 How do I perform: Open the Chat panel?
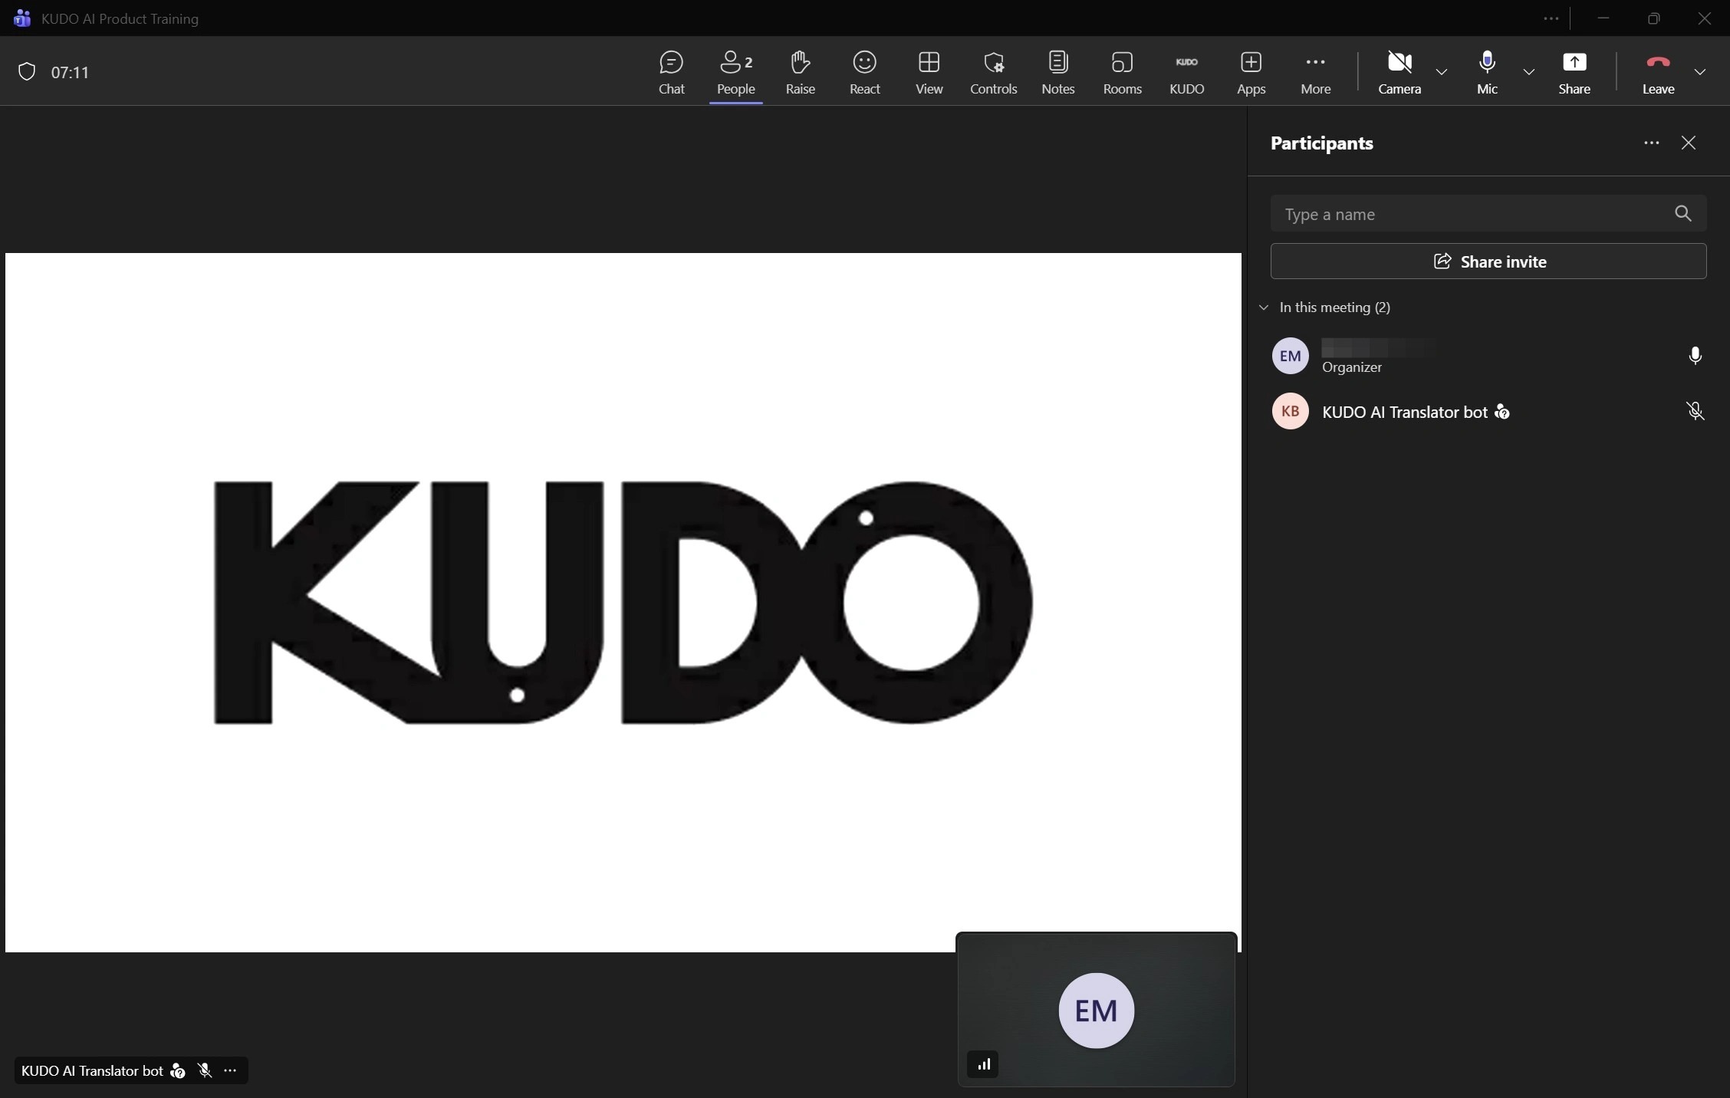(x=671, y=72)
